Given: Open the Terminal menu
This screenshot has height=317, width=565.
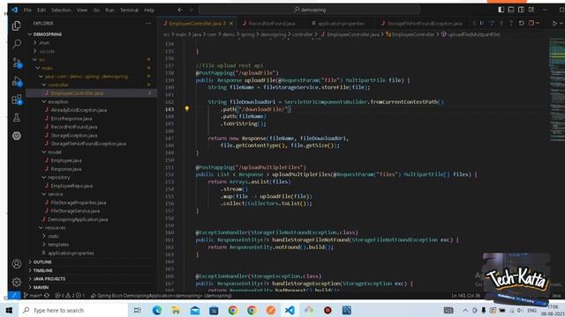Looking at the screenshot, I should pyautogui.click(x=129, y=10).
